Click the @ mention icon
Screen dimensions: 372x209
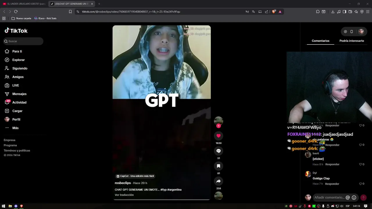pos(348,197)
